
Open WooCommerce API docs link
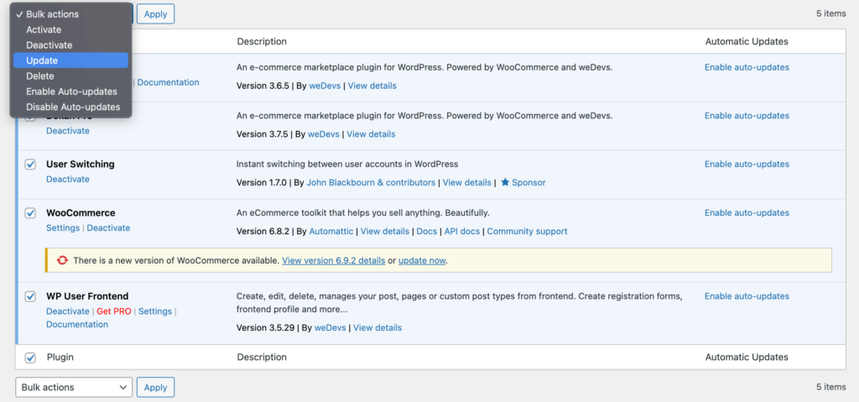point(462,231)
